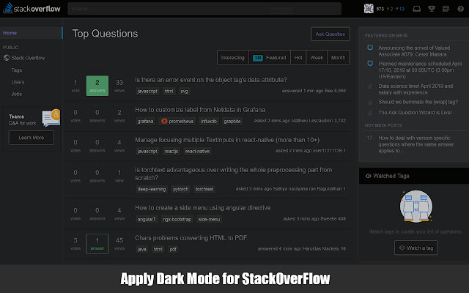Viewport: 469px width, 293px height.
Task: Open the inbox icon in top bar
Action: coord(416,10)
